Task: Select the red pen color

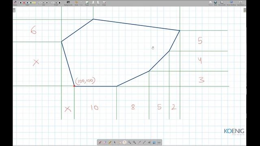Action: (x=24, y=3)
